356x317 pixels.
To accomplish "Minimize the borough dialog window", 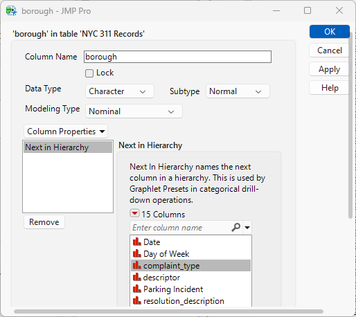I will click(x=276, y=10).
